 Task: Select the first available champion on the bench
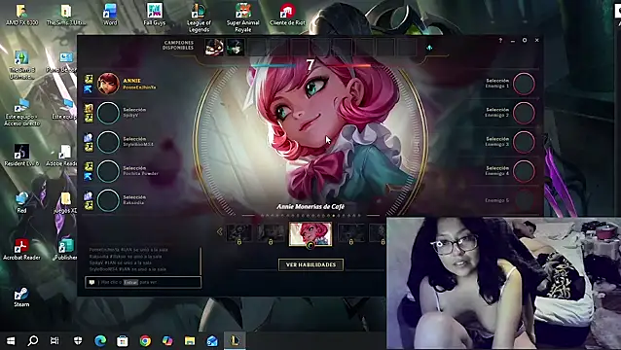click(214, 48)
